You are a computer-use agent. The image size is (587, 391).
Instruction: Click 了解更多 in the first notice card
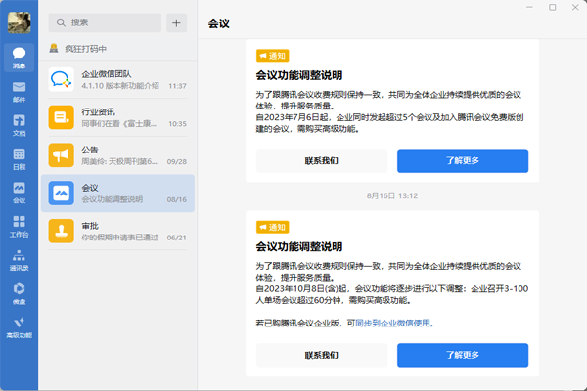(x=463, y=161)
